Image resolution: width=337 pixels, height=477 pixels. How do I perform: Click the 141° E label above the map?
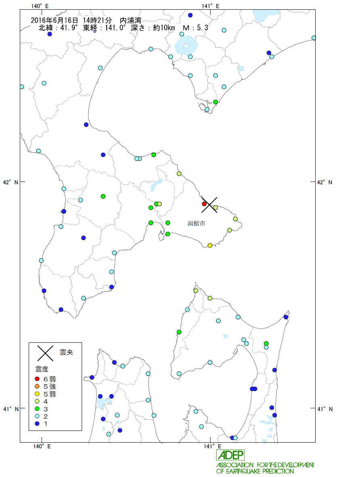[x=211, y=6]
